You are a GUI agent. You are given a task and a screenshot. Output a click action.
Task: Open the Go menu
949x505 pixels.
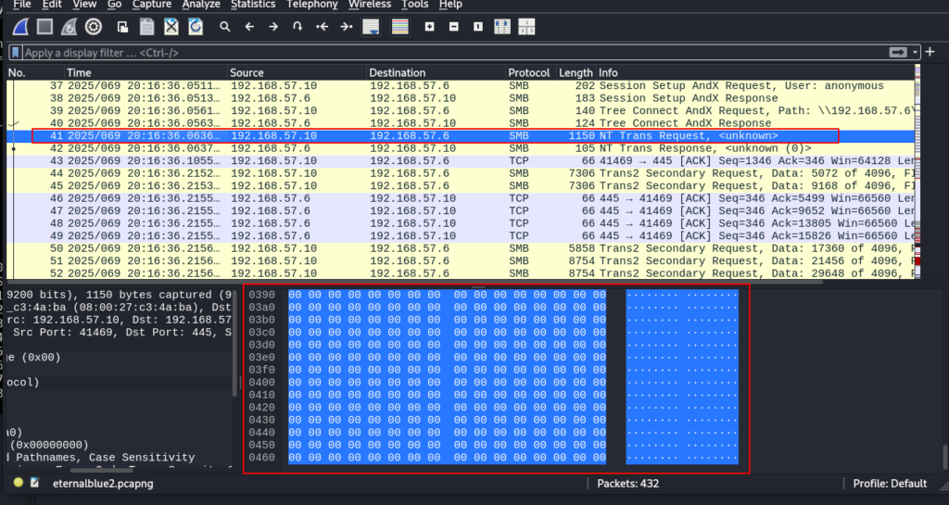pyautogui.click(x=114, y=5)
